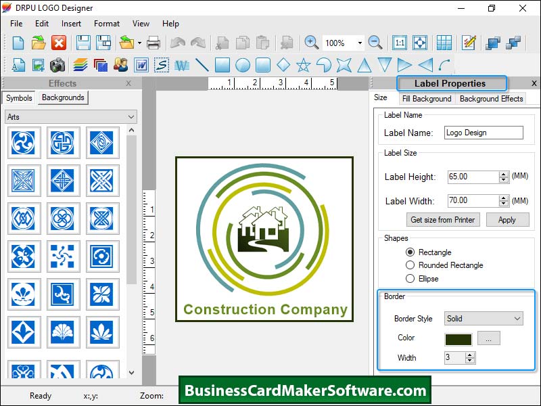Viewport: 541px width, 406px height.
Task: Click the zoom in magnifier icon
Action: (x=311, y=43)
